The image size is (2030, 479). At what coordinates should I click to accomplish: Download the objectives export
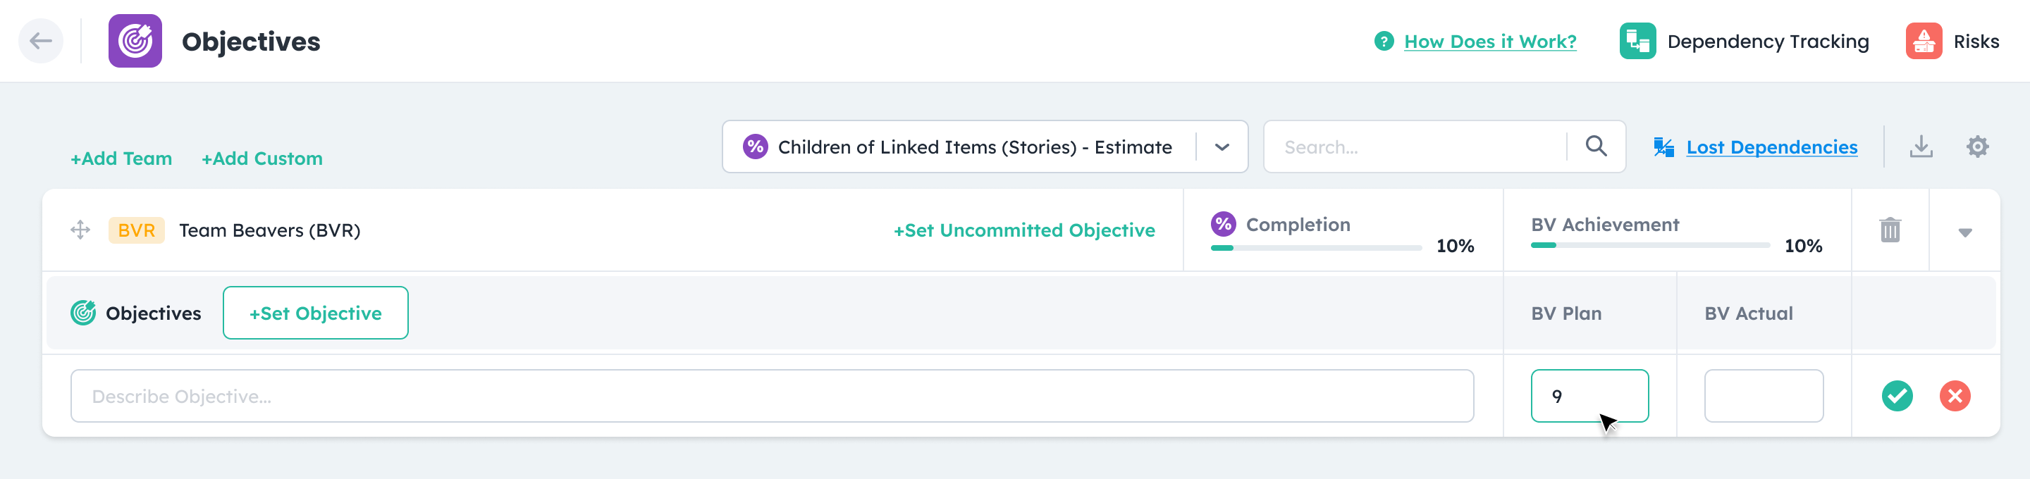pos(1921,147)
